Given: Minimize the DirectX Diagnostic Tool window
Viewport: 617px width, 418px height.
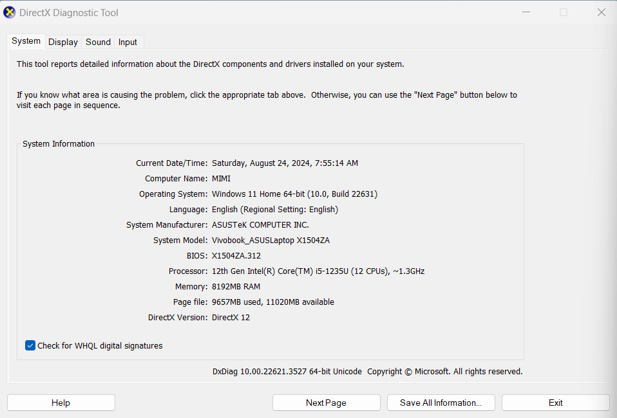Looking at the screenshot, I should [526, 12].
